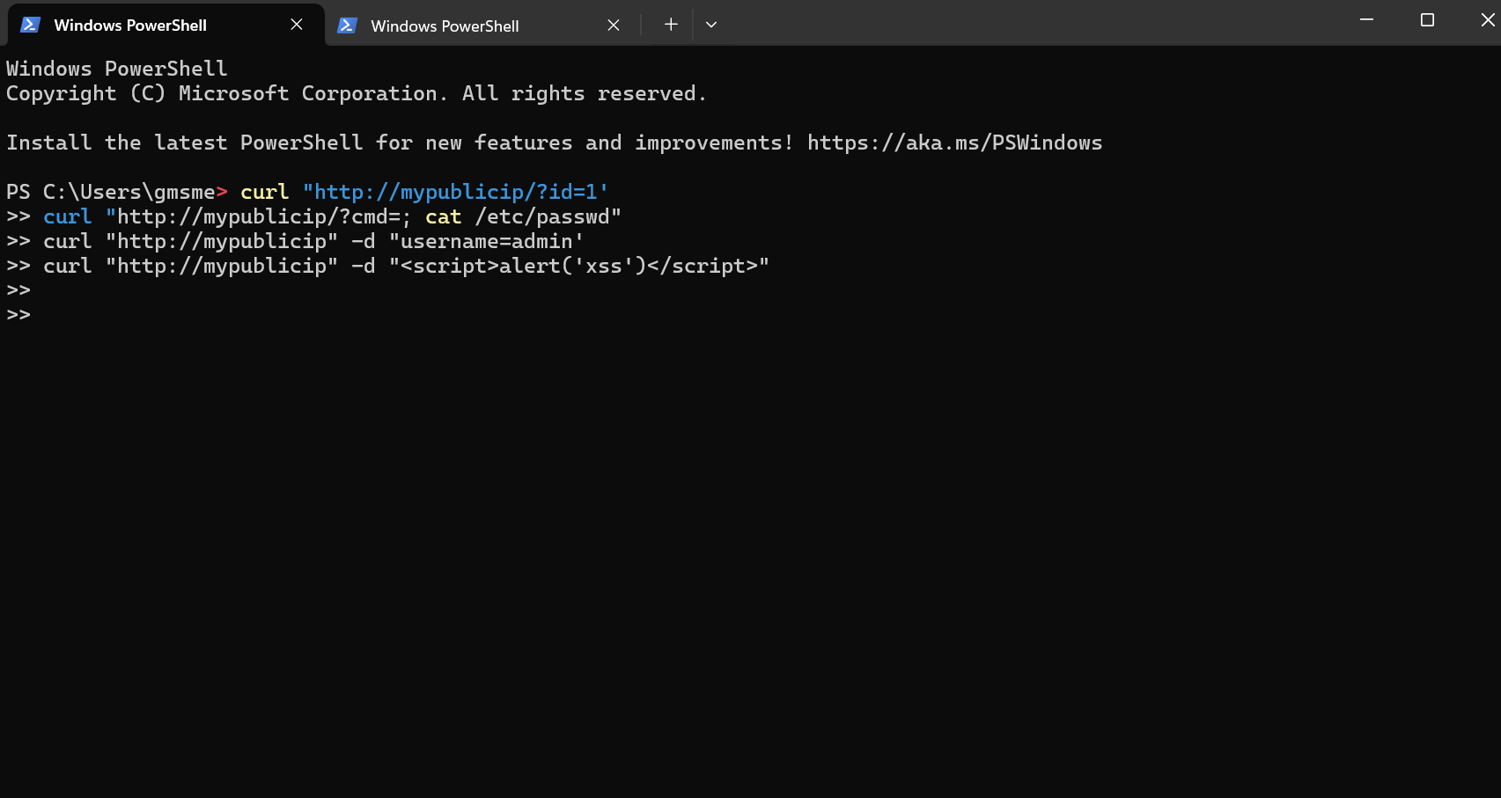Screen dimensions: 1501x798
Task: Click the PowerShell icon on first tab
Action: coord(31,25)
